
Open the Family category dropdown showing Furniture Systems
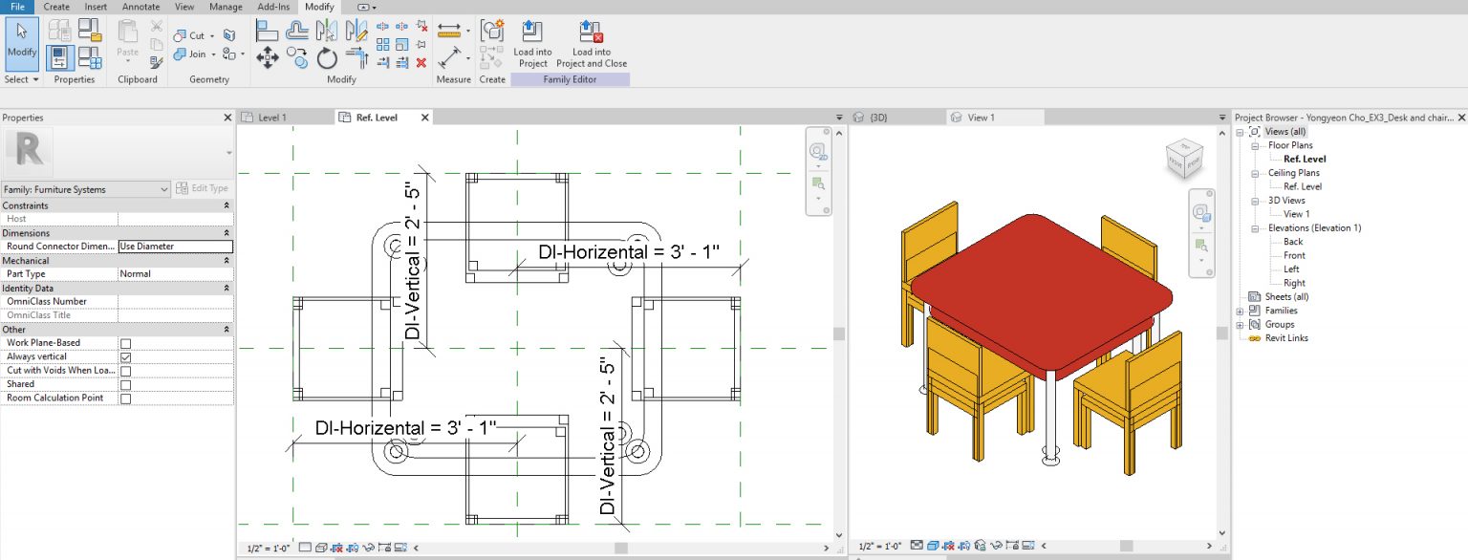162,189
